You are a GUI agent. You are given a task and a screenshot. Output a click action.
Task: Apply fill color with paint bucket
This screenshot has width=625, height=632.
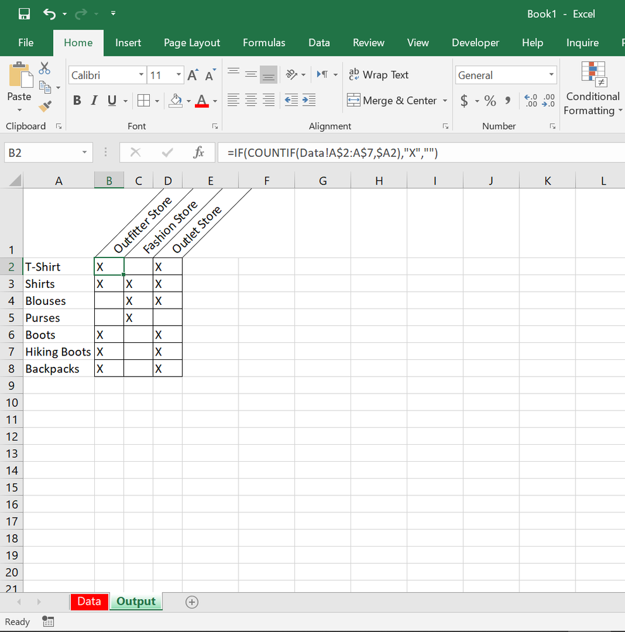coord(175,101)
